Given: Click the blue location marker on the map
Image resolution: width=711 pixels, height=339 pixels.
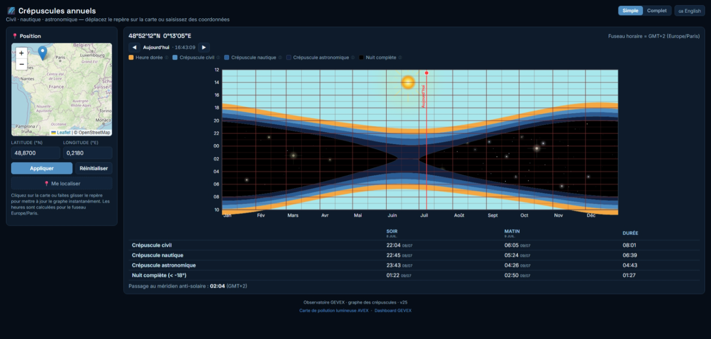Looking at the screenshot, I should (x=42, y=53).
